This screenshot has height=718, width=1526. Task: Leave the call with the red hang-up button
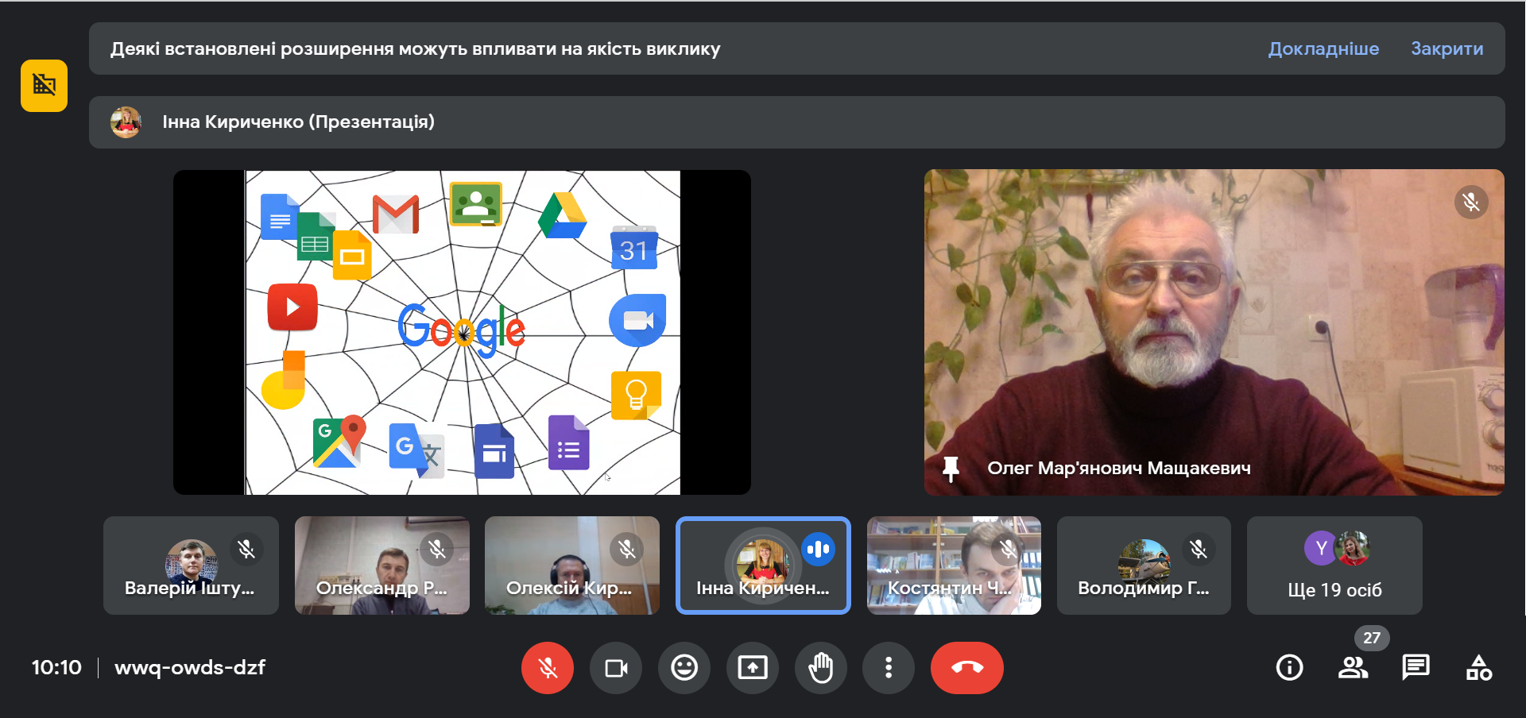pos(967,668)
